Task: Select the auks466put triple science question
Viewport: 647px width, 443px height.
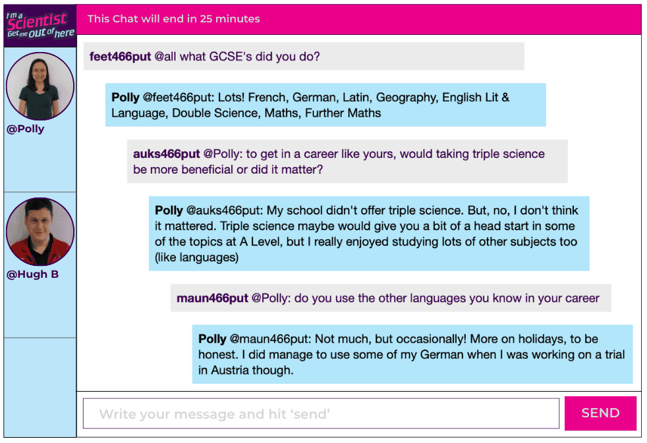Action: (x=347, y=161)
